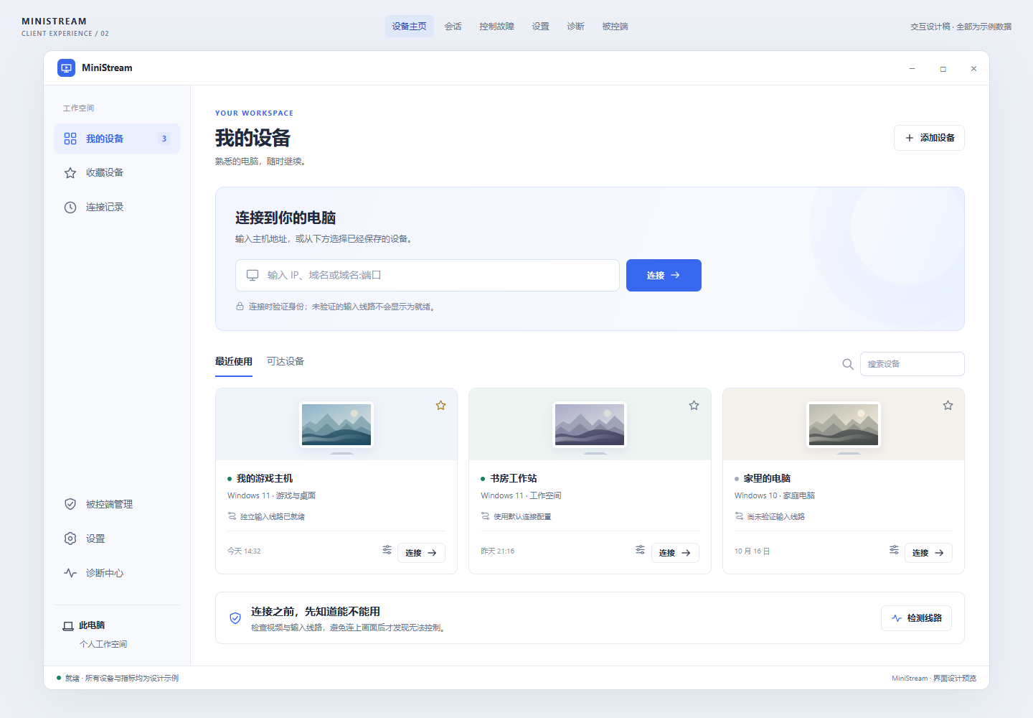
Task: Connect to 家里的电脑
Action: [928, 553]
